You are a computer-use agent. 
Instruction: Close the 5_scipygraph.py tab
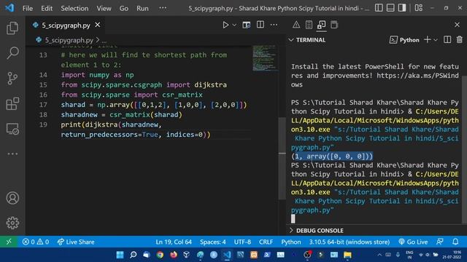click(97, 25)
